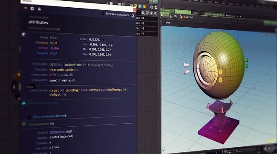This screenshot has width=277, height=154.
Task: Click the white square icon beside the magnifier
Action: pos(156,8)
